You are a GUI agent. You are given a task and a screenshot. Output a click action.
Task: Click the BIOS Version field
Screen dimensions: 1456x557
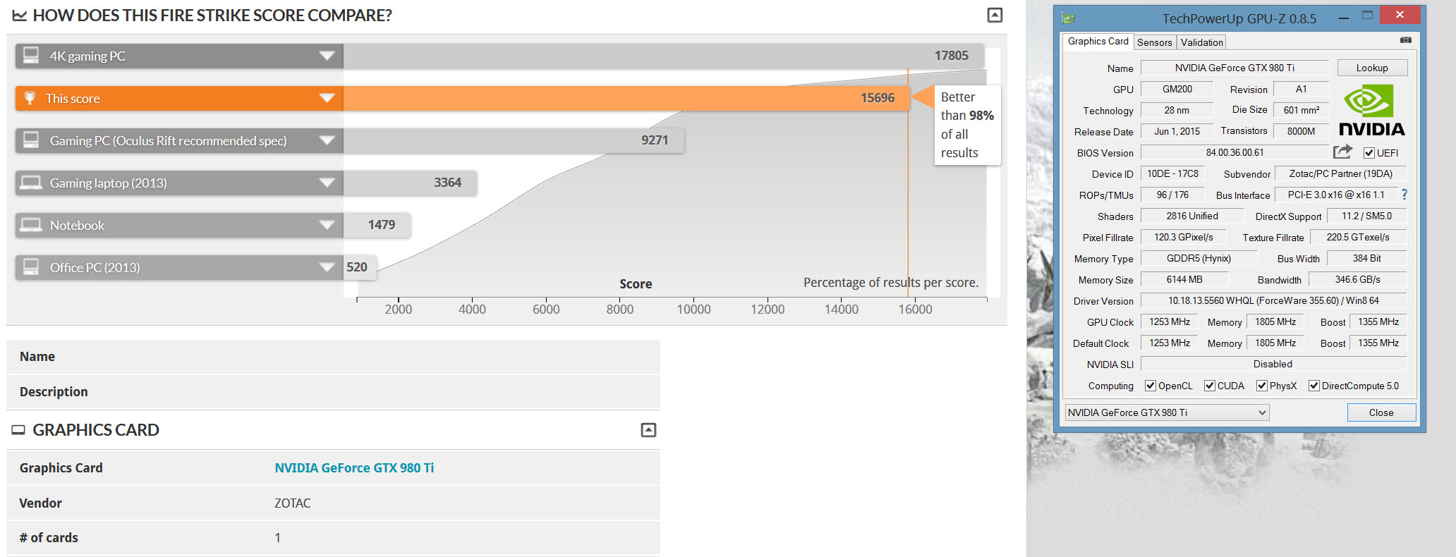coord(1234,152)
